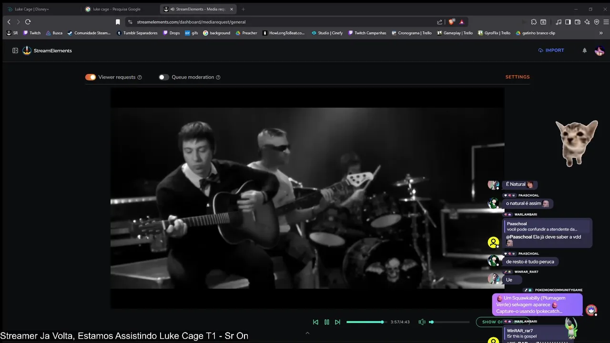The width and height of the screenshot is (610, 343).
Task: Click the help icon beside Queue moderation
Action: (x=218, y=77)
